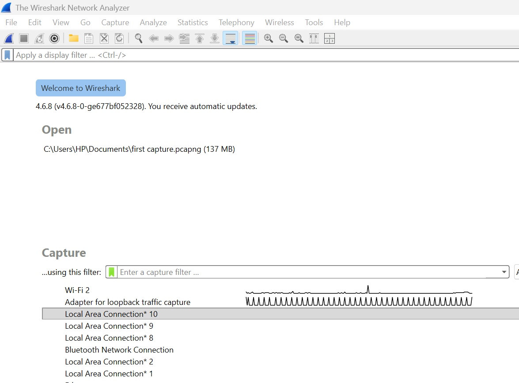Select Bluetooth Network Connection interface

tap(119, 349)
